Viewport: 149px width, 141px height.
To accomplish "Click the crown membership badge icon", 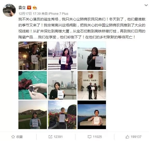I will point(35,8).
